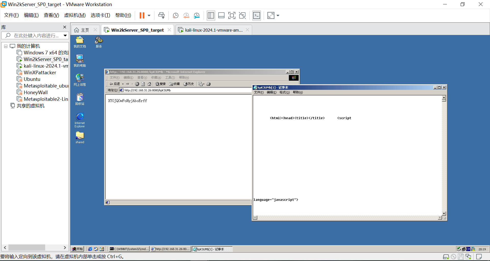The image size is (490, 261).
Task: Open the 我的文档 desktop icon
Action: pos(80,42)
